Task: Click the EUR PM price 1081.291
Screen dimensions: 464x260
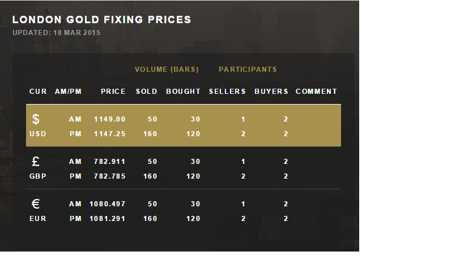Action: [x=108, y=219]
